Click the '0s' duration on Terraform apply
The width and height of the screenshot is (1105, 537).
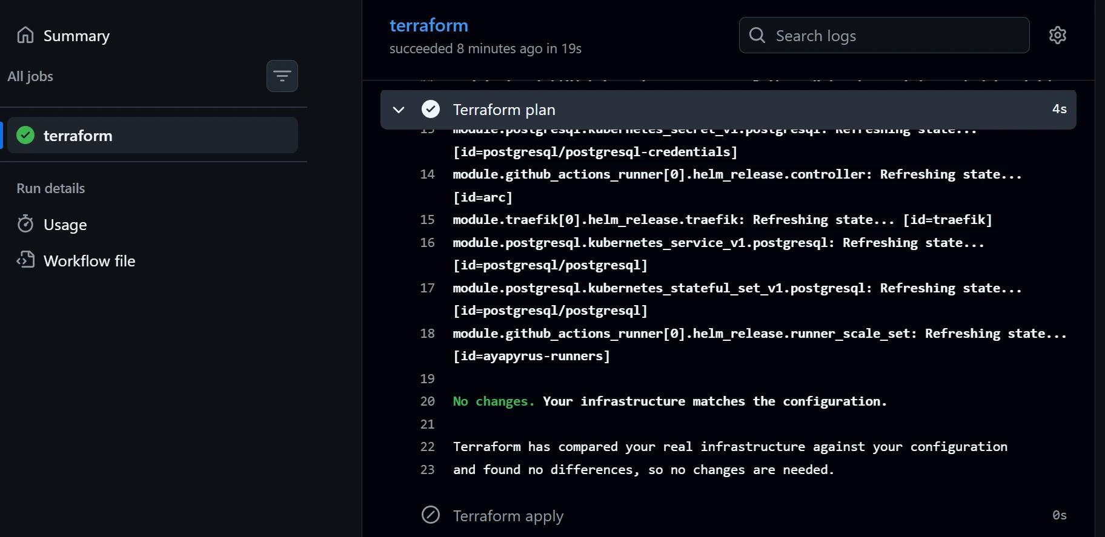tap(1060, 515)
